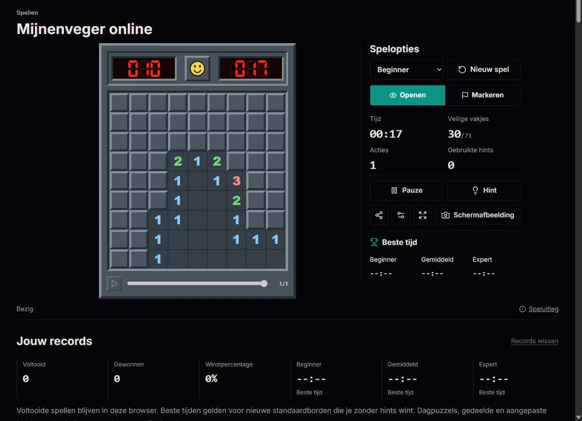Expand the Beginner difficulty dropdown
582x421 pixels.
(406, 69)
